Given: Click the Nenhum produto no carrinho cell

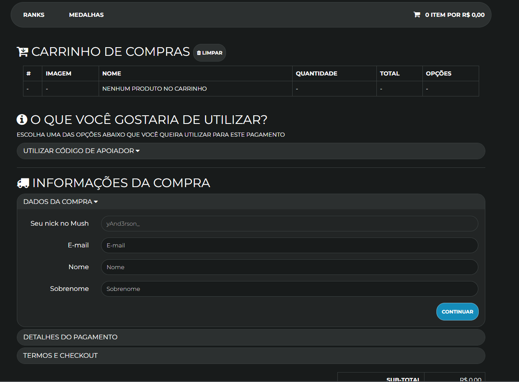Looking at the screenshot, I should 196,89.
